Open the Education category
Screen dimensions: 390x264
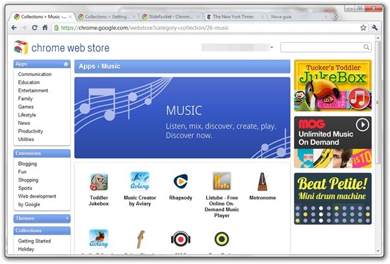point(29,82)
